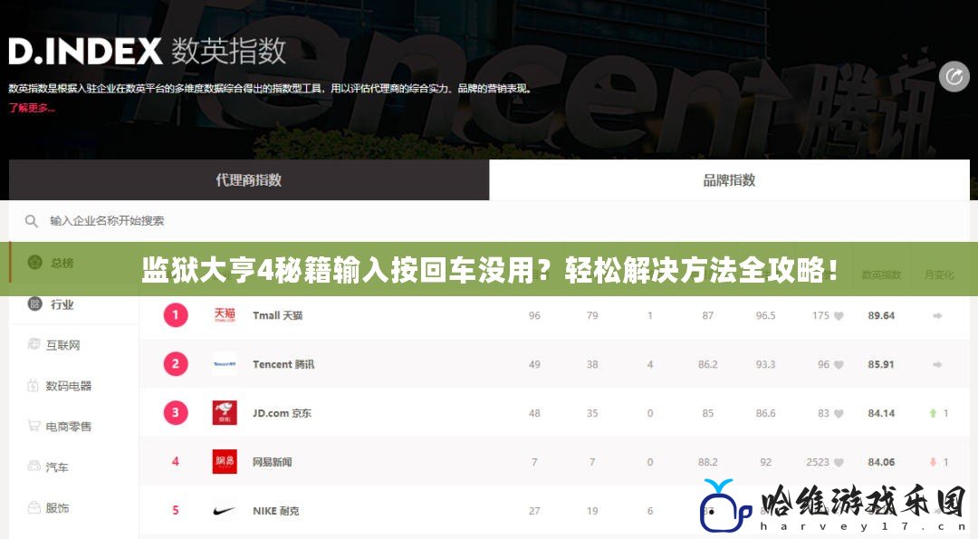Click rank badge 1
This screenshot has height=539, width=978.
(x=176, y=315)
